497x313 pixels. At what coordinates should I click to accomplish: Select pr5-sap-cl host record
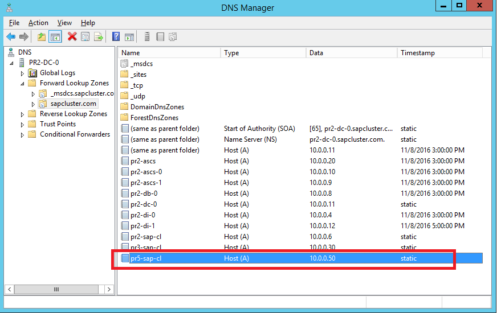coord(302,258)
